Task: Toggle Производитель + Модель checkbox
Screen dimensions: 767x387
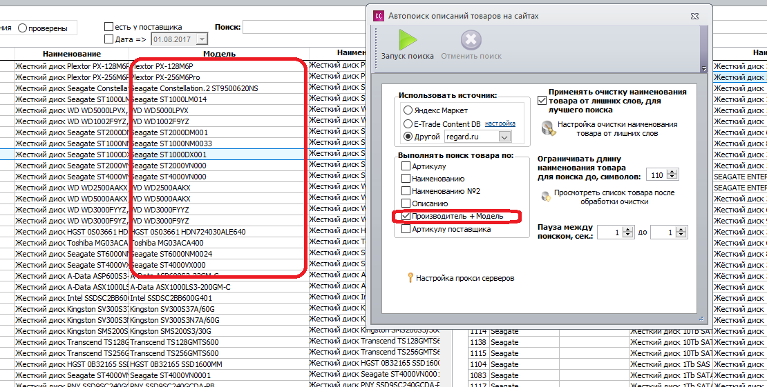Action: 406,216
